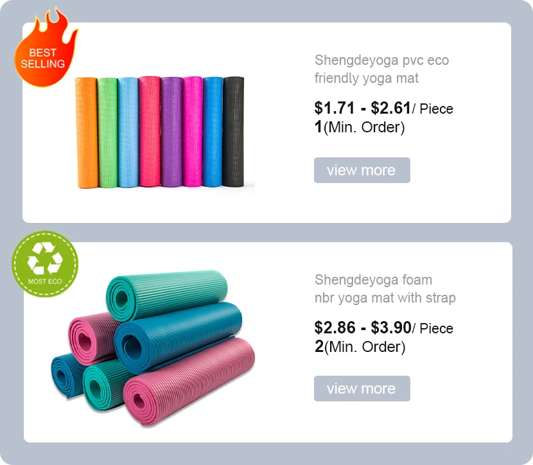Select the purple upright yoga mat

[x=171, y=132]
